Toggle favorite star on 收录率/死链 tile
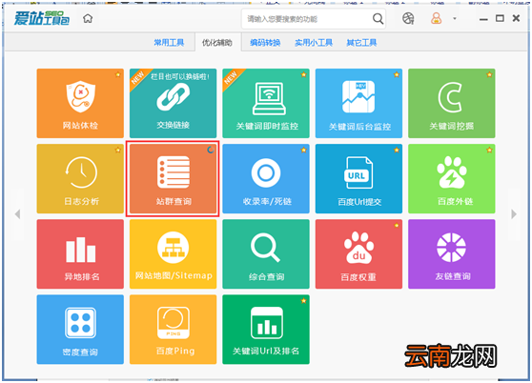 pos(303,150)
